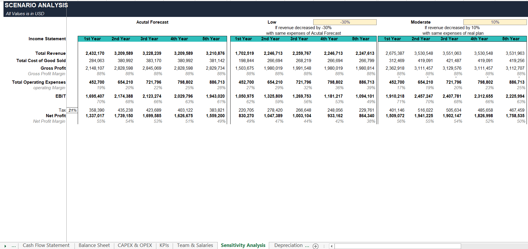Image resolution: width=528 pixels, height=249 pixels.
Task: Add a new sheet with plus icon
Action: coord(316,246)
